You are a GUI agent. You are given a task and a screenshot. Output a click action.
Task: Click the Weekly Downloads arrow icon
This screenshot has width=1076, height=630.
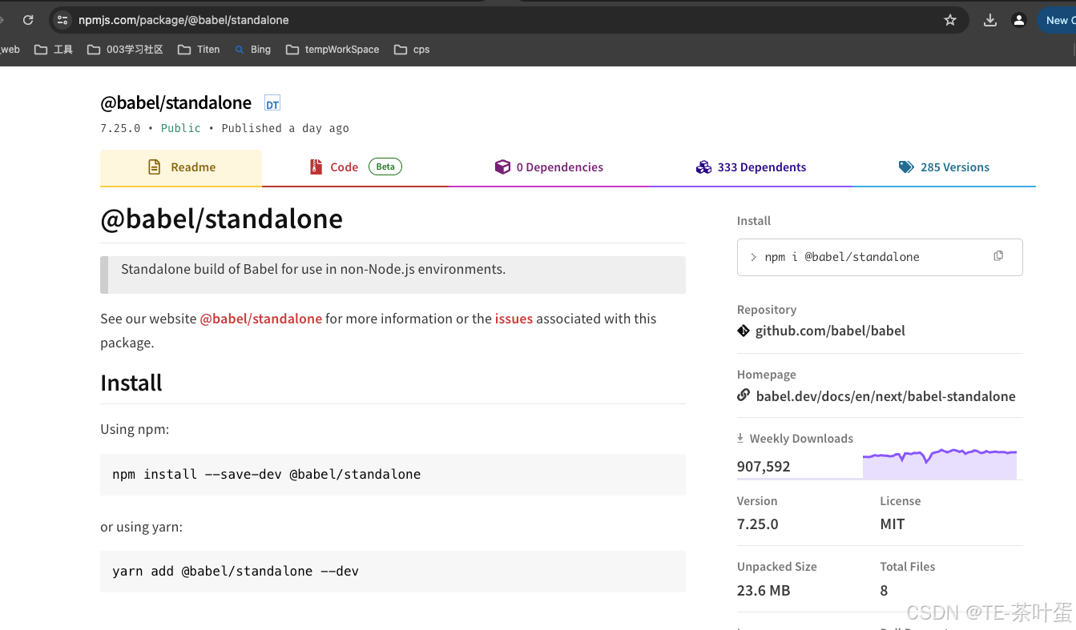740,438
